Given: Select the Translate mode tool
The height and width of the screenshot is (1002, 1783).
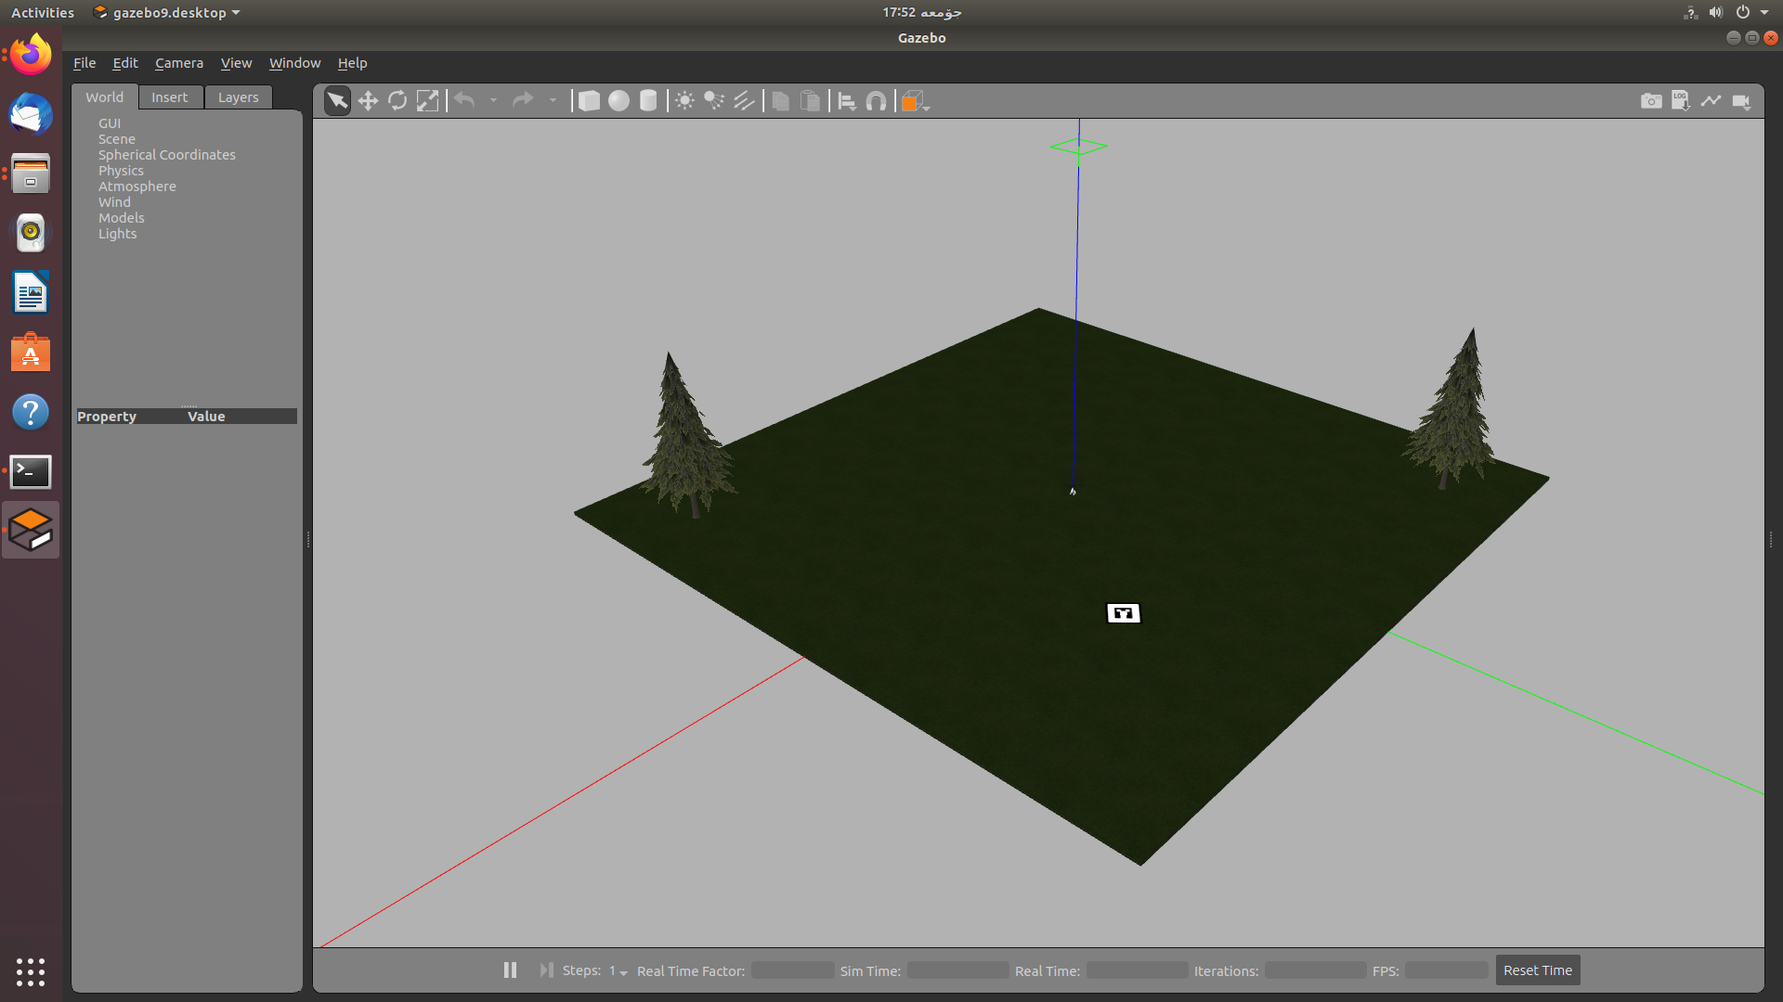Looking at the screenshot, I should [x=367, y=100].
